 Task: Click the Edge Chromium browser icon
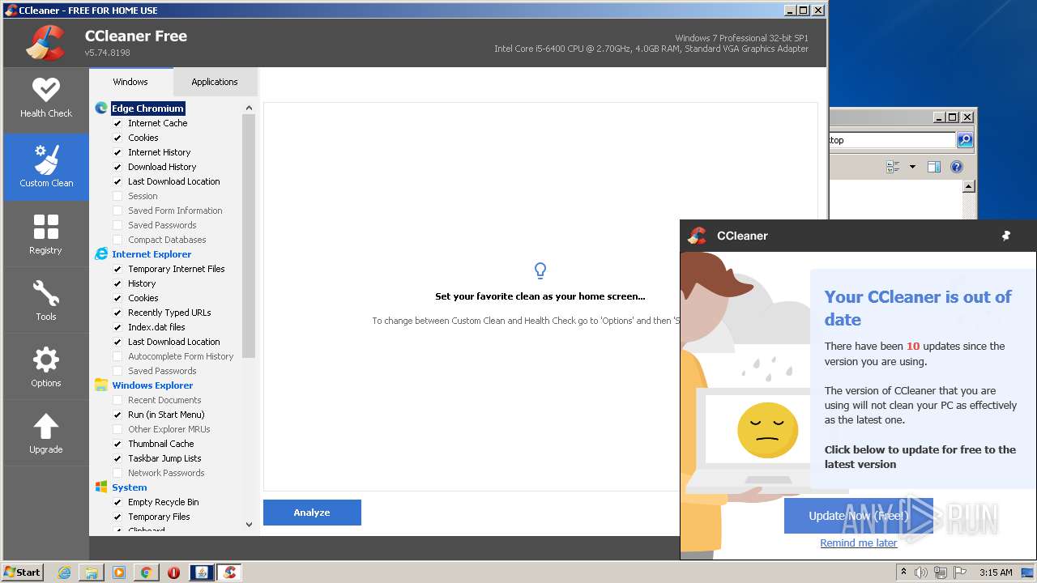pyautogui.click(x=101, y=109)
